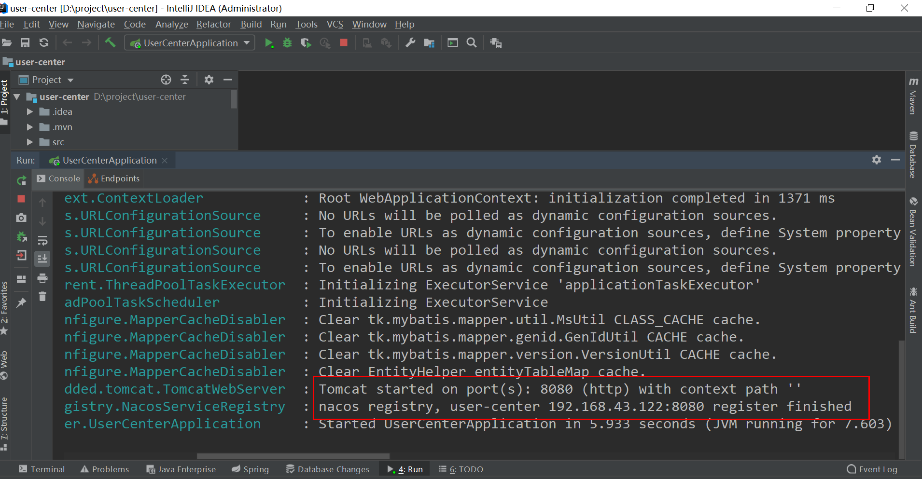The image size is (922, 479).
Task: Open the Ant Build side panel
Action: pos(913,310)
